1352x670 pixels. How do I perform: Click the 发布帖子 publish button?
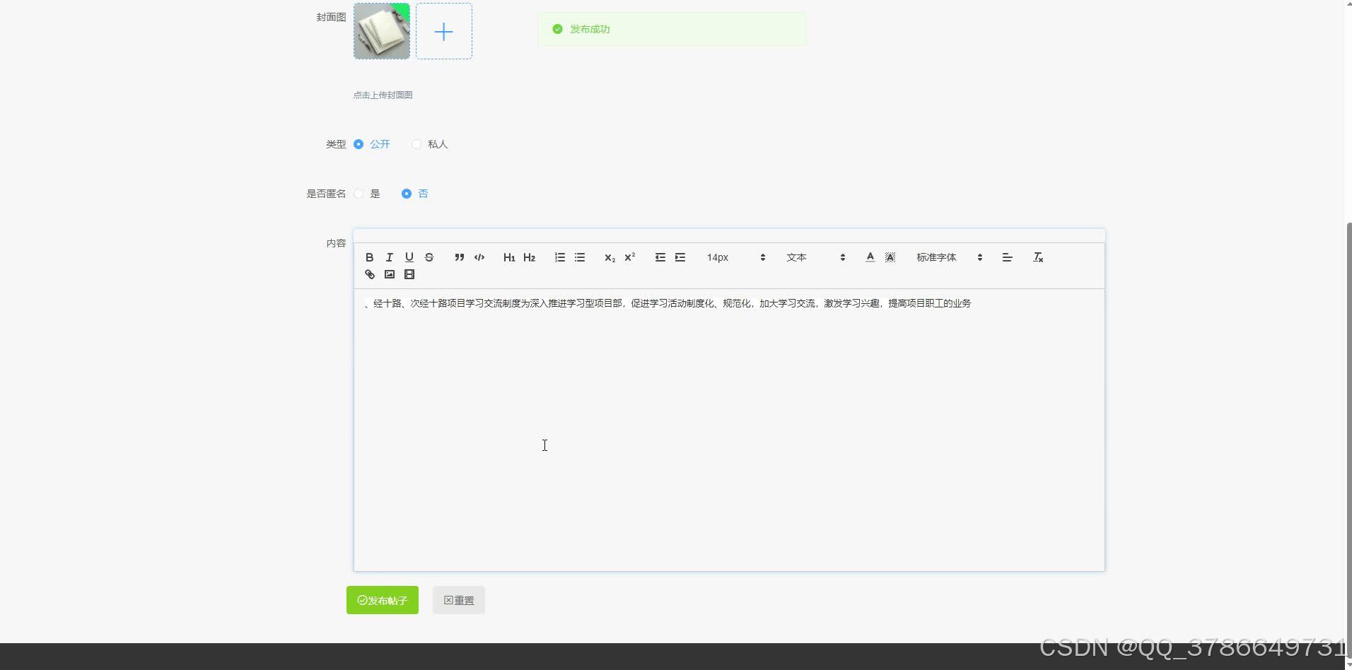[x=383, y=600]
